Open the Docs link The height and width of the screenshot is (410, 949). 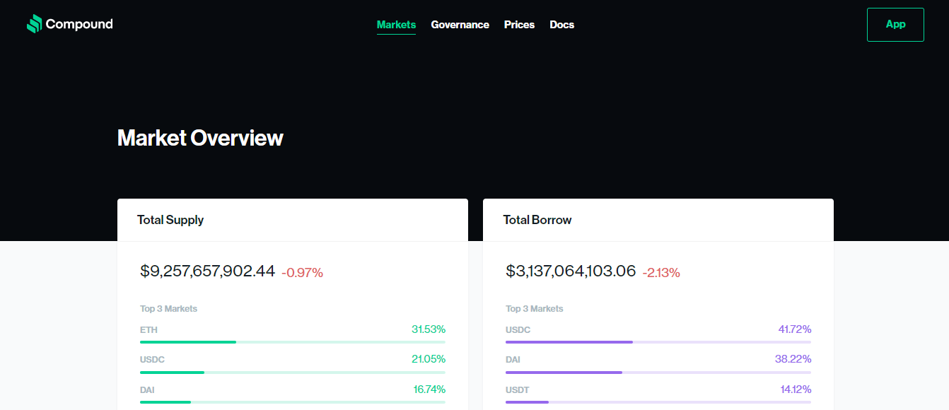tap(561, 25)
